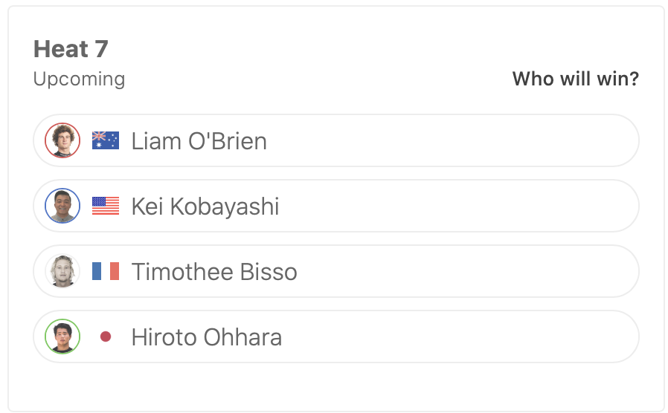Click the United States flag icon
Viewport: 668px width, 413px height.
pyautogui.click(x=106, y=206)
